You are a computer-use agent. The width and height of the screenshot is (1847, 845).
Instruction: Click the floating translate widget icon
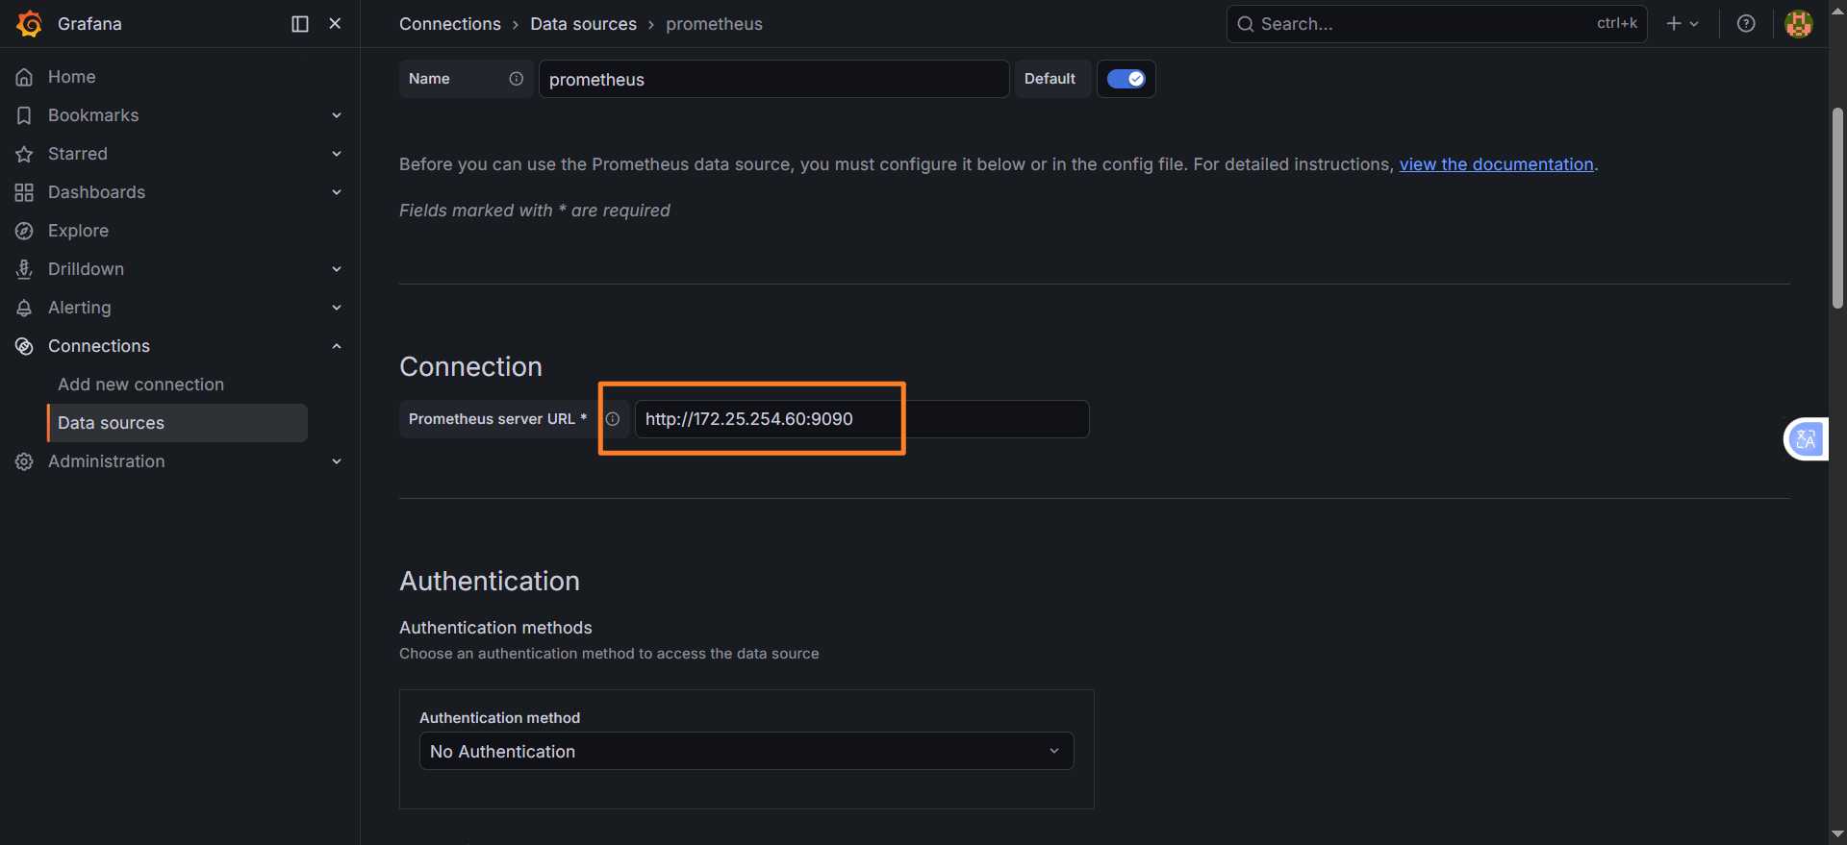(x=1806, y=439)
